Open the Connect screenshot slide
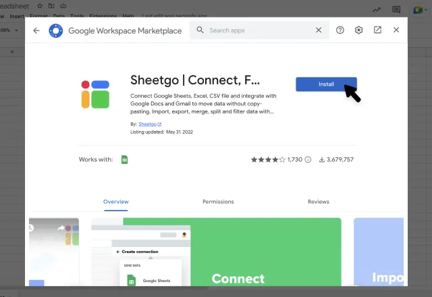The height and width of the screenshot is (297, 432). point(216,252)
